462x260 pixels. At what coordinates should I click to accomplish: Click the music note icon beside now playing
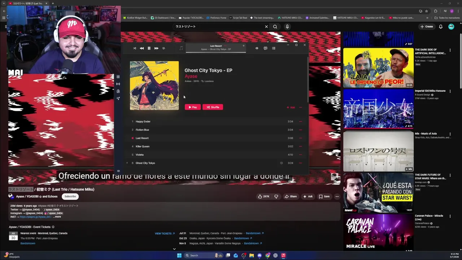pyautogui.click(x=181, y=48)
